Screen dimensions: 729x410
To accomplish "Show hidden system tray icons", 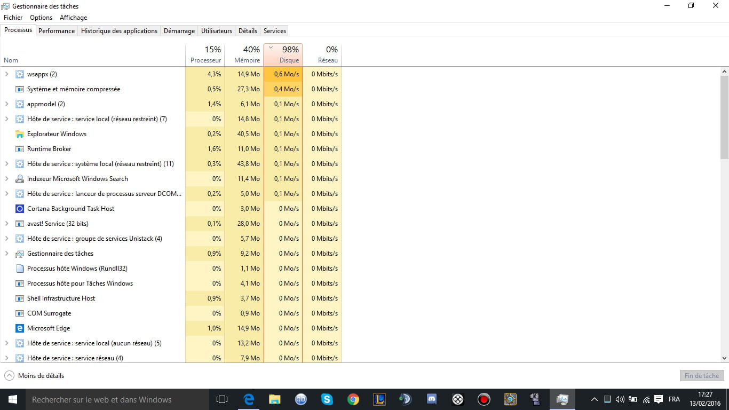I will click(594, 399).
